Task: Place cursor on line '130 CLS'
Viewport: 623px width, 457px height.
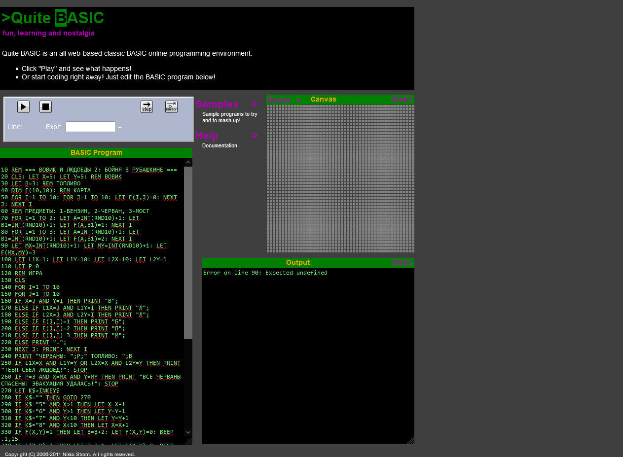Action: [13, 280]
